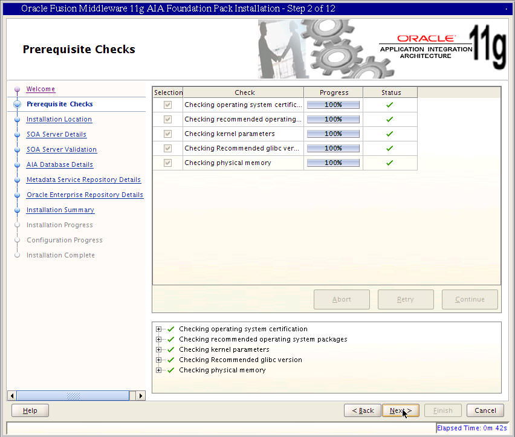Click the Abort button

click(342, 299)
